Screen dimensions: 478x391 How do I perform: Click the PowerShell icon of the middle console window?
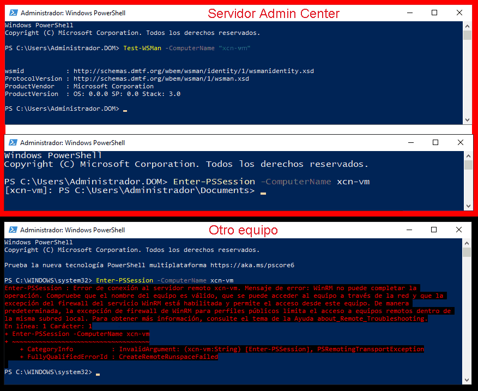12,142
